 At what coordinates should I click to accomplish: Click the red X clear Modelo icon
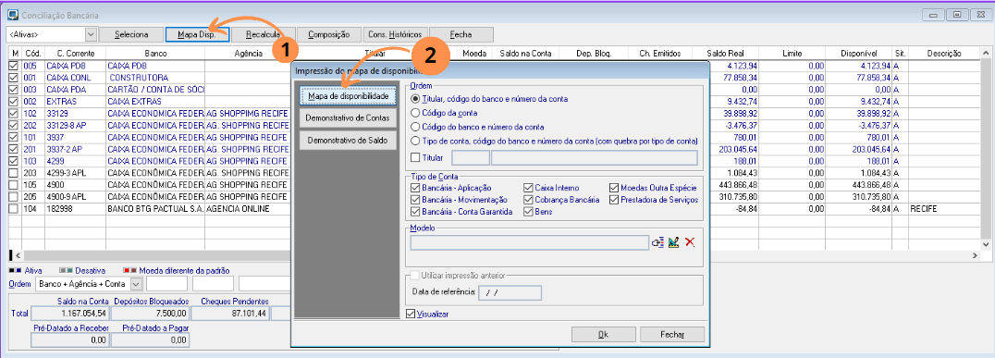pos(691,241)
